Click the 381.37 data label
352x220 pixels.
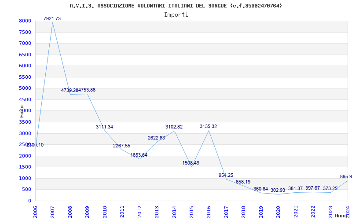coord(295,188)
